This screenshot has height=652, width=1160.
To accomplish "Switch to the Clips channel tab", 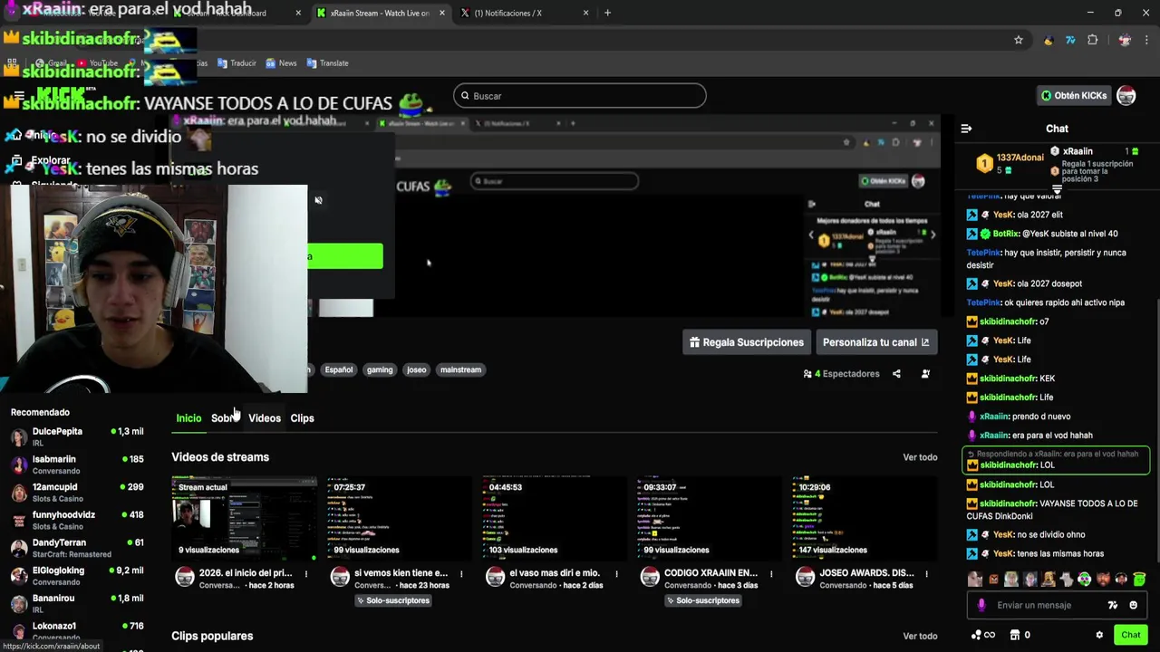I will click(x=302, y=418).
